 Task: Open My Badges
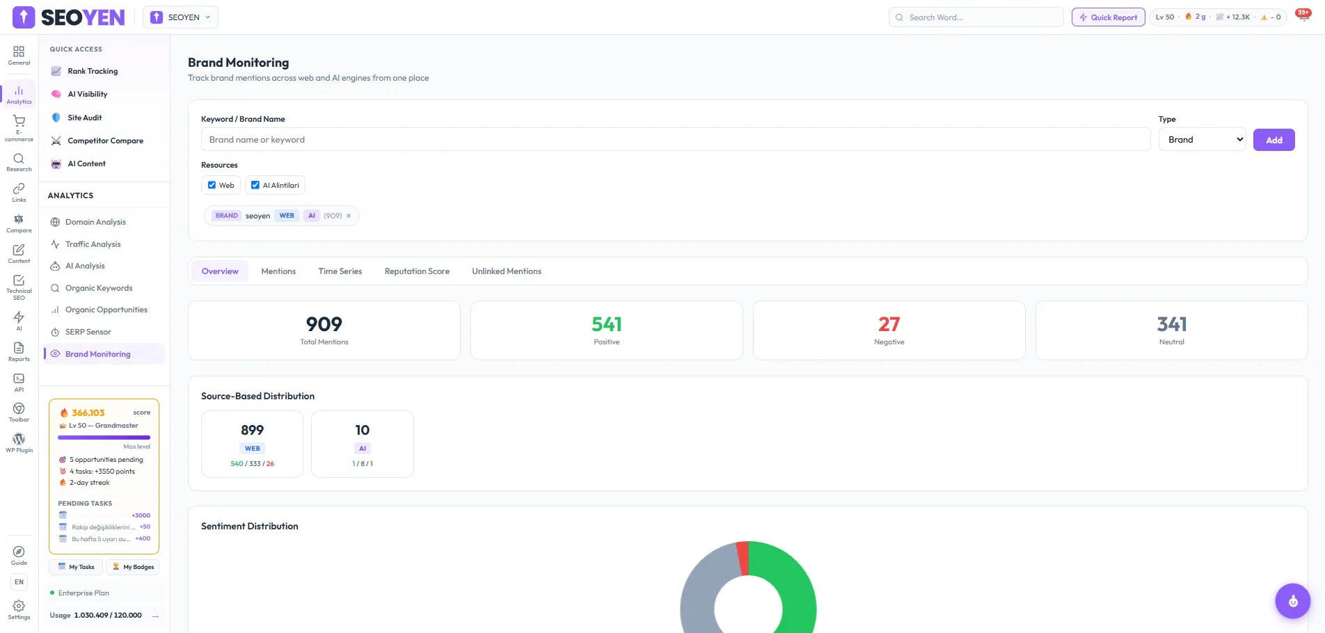(x=133, y=567)
